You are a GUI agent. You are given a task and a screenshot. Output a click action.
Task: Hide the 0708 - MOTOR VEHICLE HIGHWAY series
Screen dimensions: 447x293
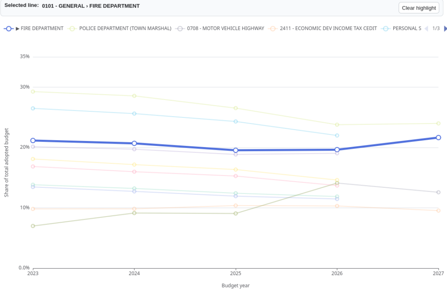point(220,28)
